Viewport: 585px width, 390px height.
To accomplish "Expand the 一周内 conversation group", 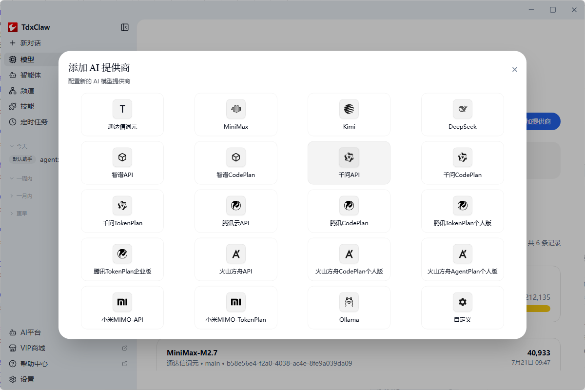I will 21,179.
